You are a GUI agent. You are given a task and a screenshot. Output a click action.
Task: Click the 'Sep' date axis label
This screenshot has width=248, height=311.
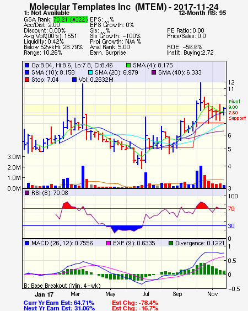[x=177, y=294]
